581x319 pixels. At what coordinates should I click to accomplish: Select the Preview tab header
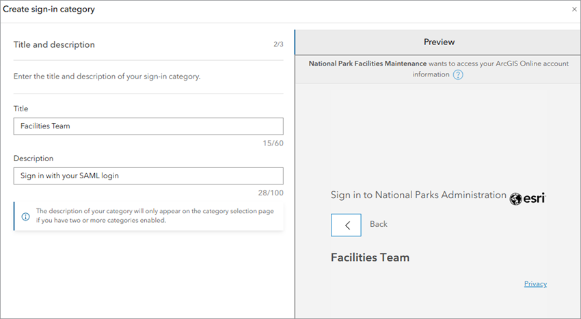tap(438, 42)
